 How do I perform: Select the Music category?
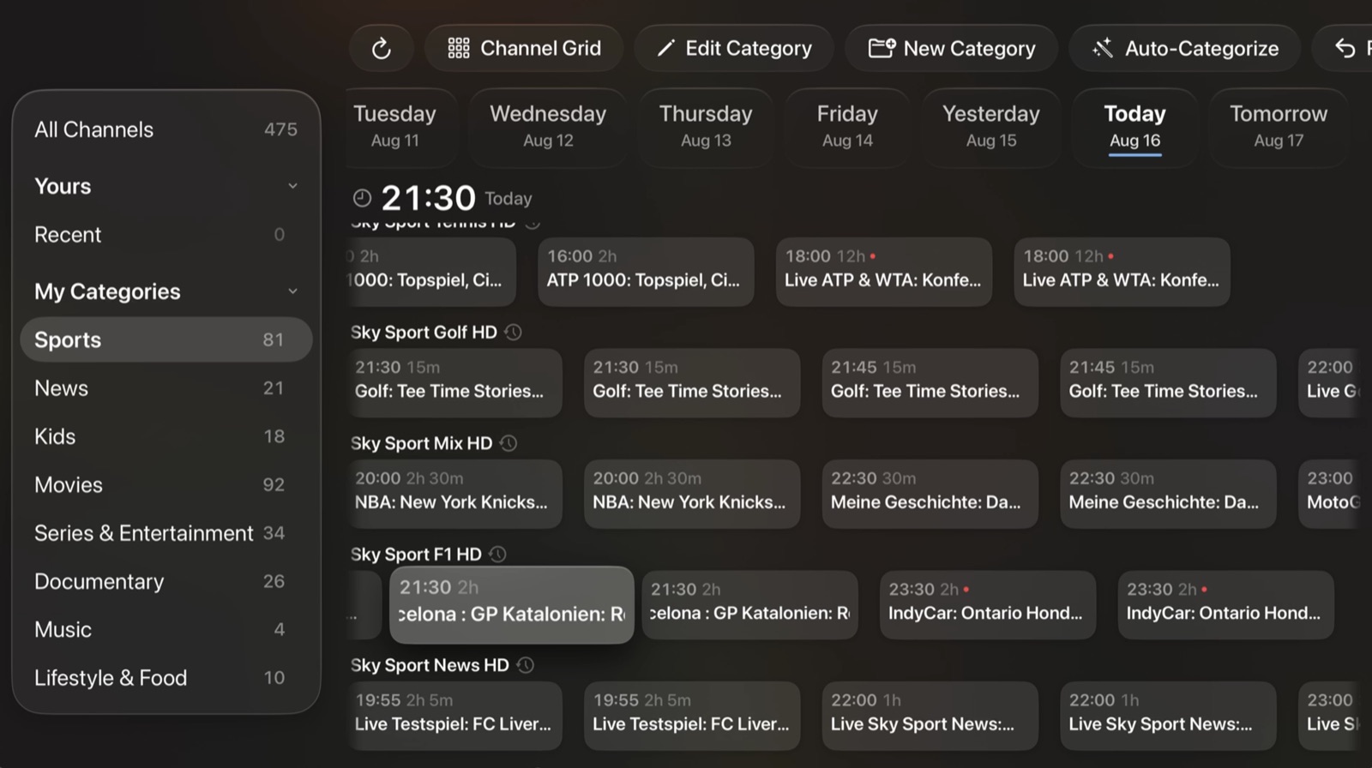(x=166, y=629)
